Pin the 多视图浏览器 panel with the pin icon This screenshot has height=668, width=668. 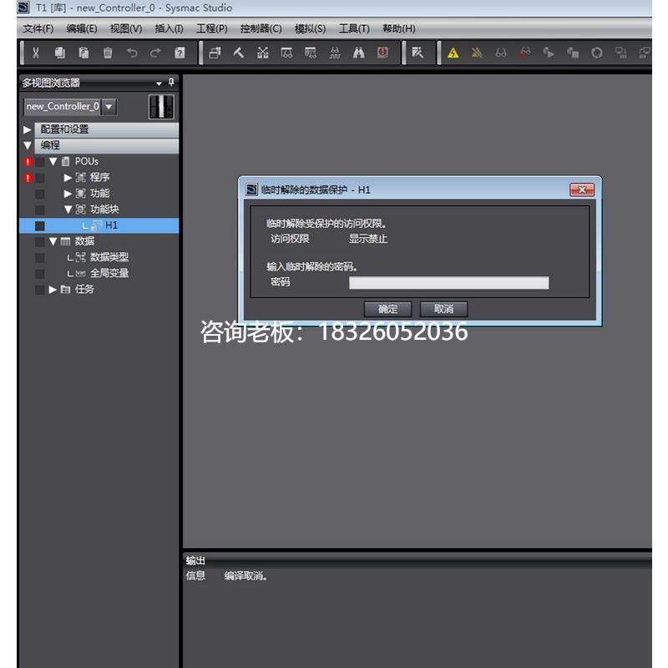click(170, 83)
